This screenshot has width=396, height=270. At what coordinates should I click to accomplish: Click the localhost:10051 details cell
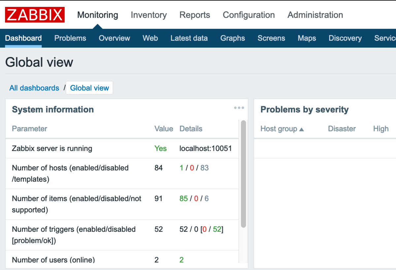coord(206,148)
